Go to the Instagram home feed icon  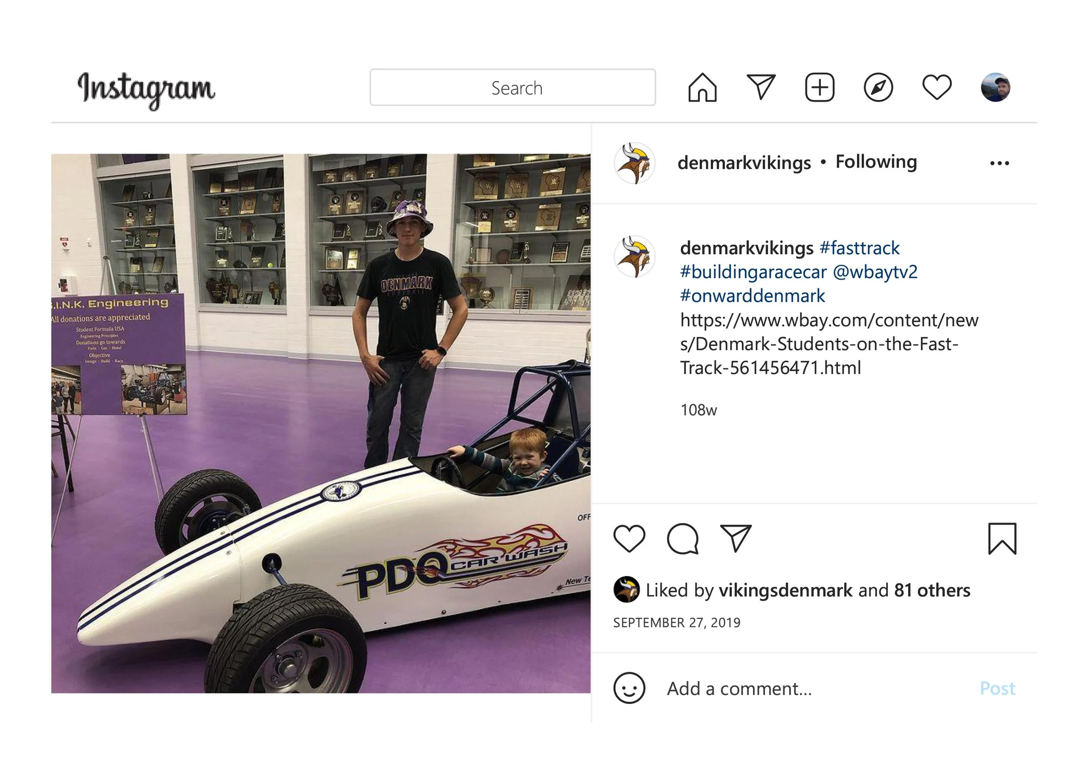[702, 87]
